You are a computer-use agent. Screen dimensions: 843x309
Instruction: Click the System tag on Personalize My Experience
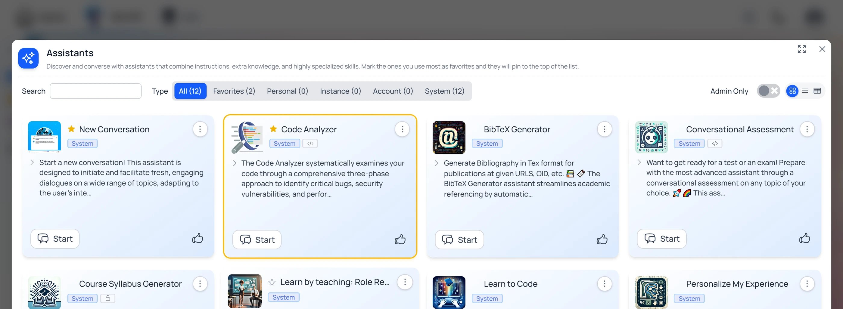click(689, 298)
